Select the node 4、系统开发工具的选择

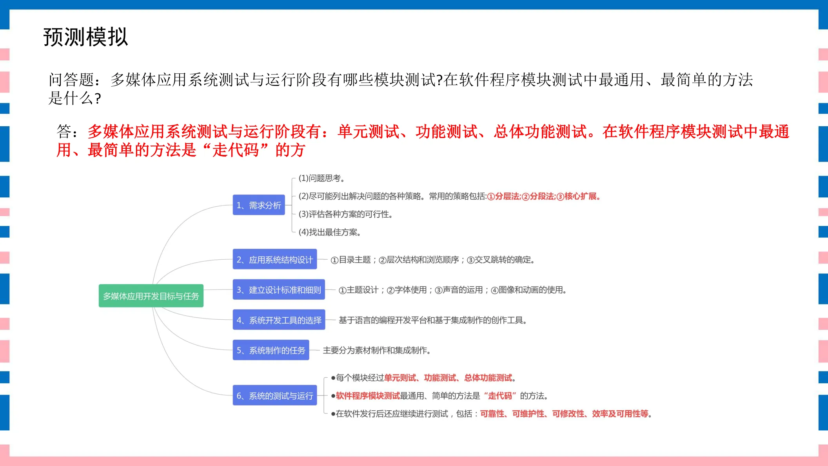279,320
